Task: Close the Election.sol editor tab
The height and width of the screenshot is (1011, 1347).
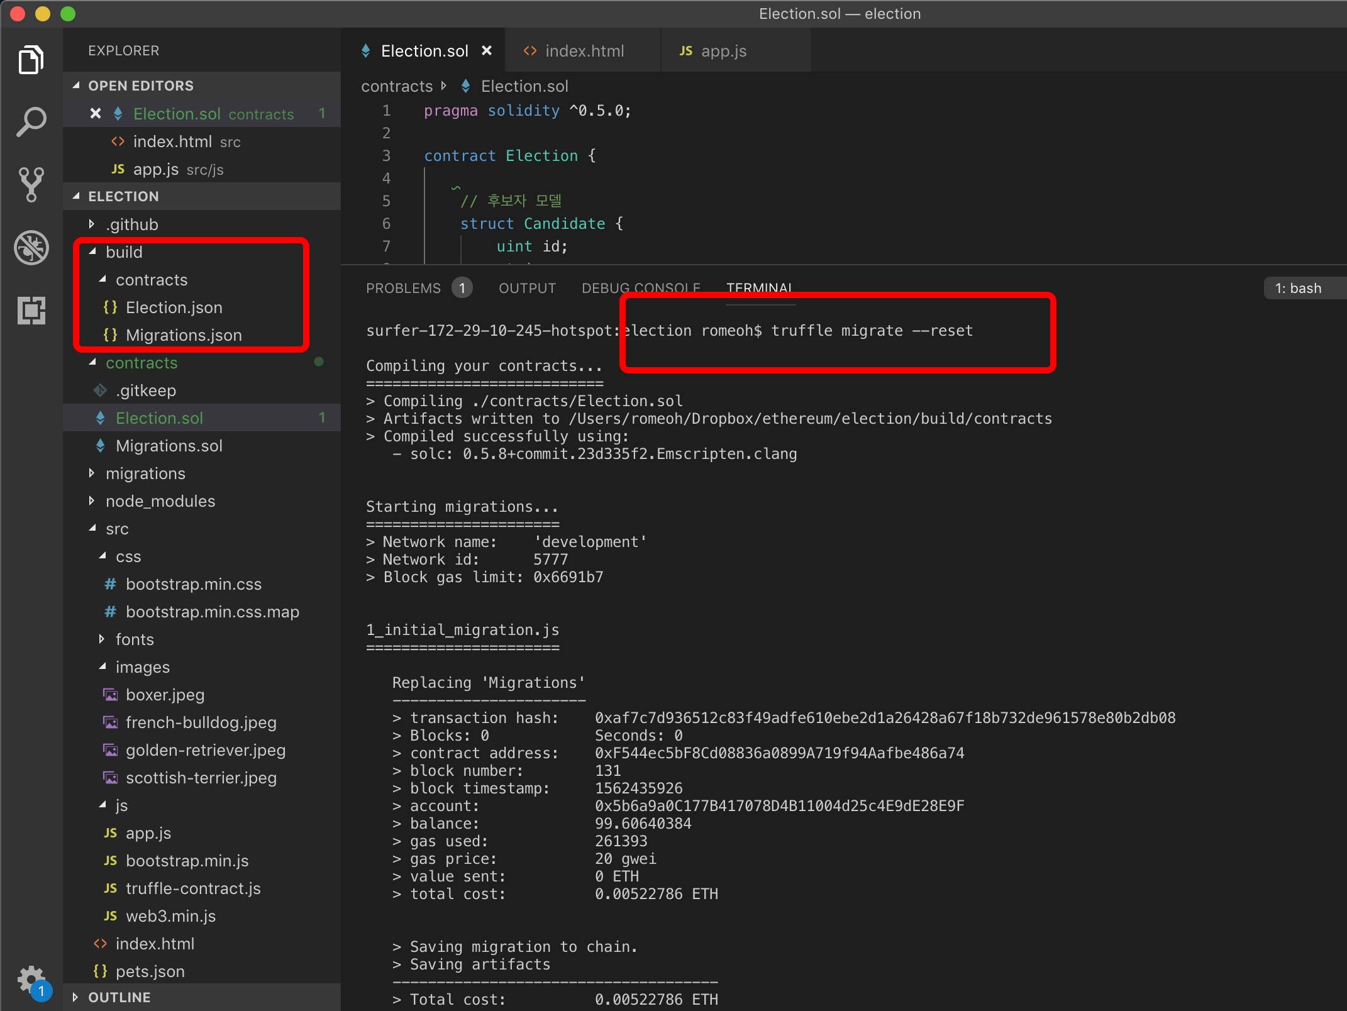Action: [486, 51]
